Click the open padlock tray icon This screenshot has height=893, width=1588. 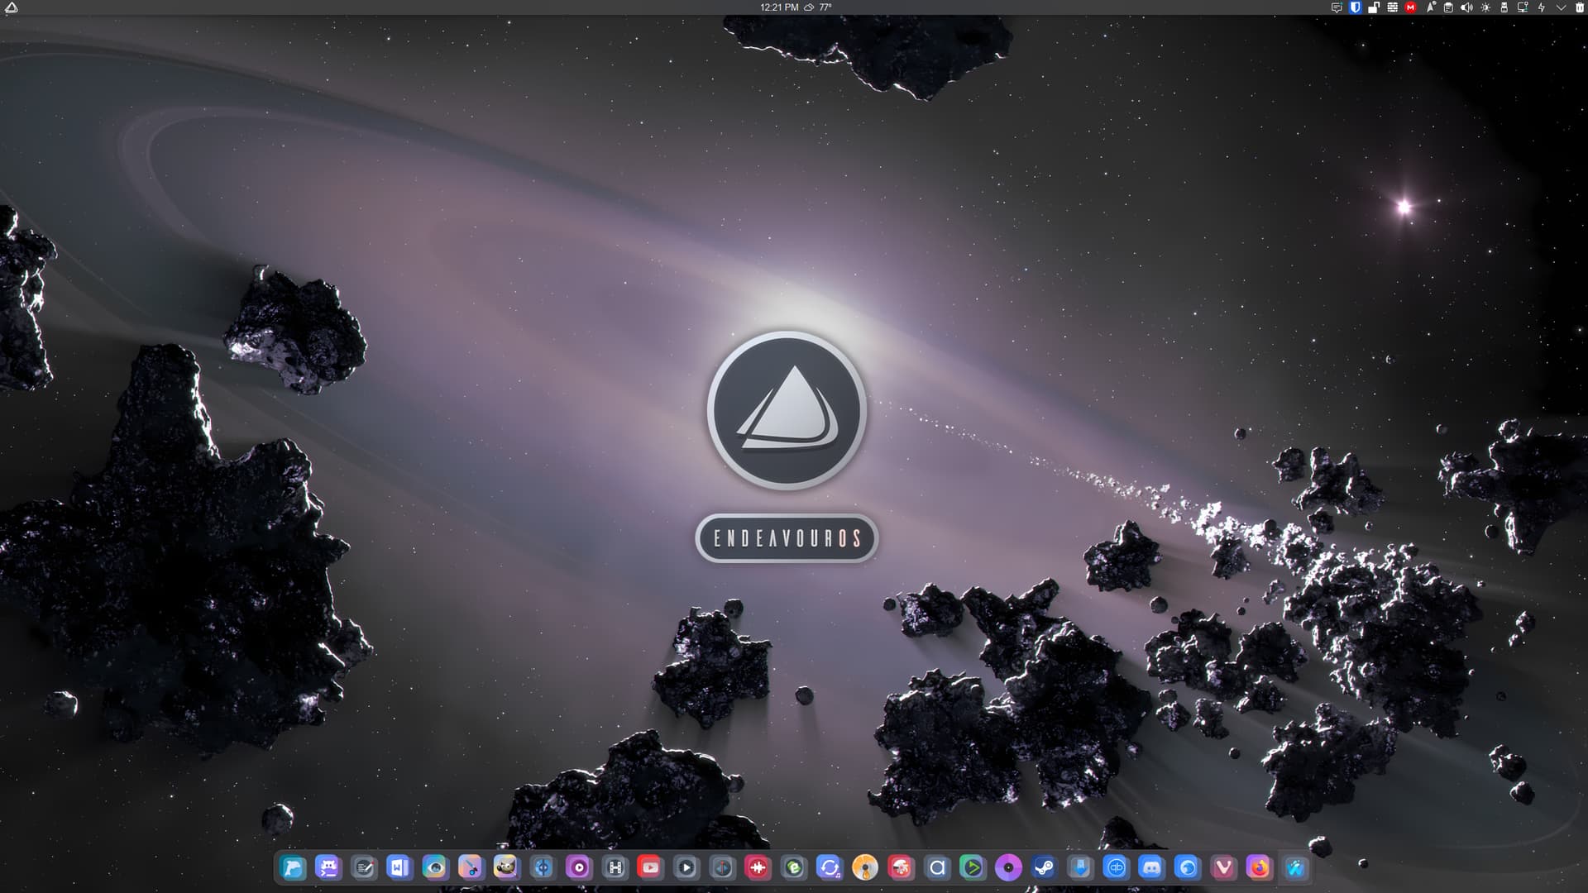click(1374, 7)
